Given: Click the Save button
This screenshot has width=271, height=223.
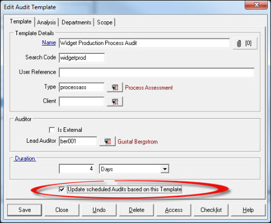Looking at the screenshot, I should coord(25,210).
